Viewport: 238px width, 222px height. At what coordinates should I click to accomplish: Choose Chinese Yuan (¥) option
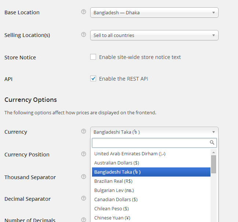[151, 218]
